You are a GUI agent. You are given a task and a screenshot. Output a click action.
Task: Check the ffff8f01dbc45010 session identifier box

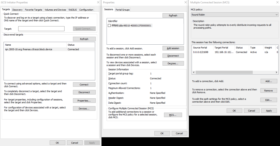click(x=109, y=26)
